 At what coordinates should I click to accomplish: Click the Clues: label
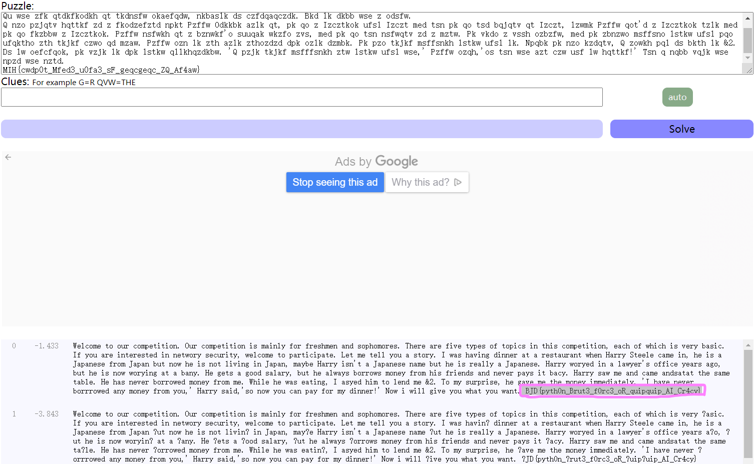point(16,82)
